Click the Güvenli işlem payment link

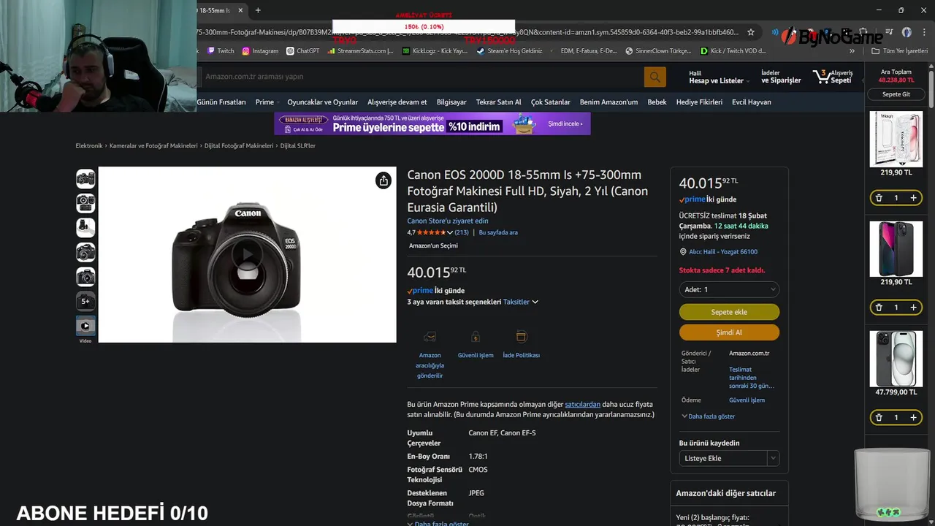[747, 400]
